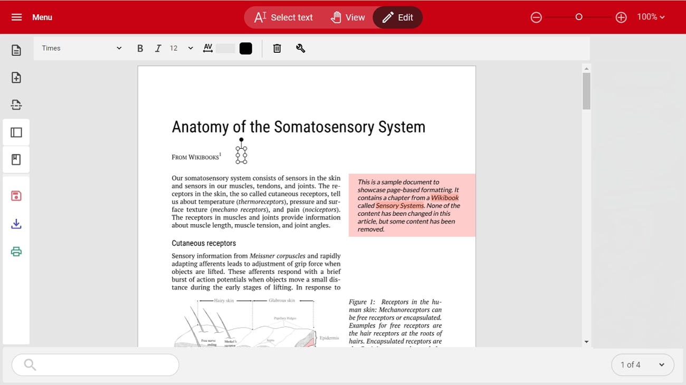Click the scrollbar up arrow
Viewport: 686px width, 385px height.
point(586,69)
